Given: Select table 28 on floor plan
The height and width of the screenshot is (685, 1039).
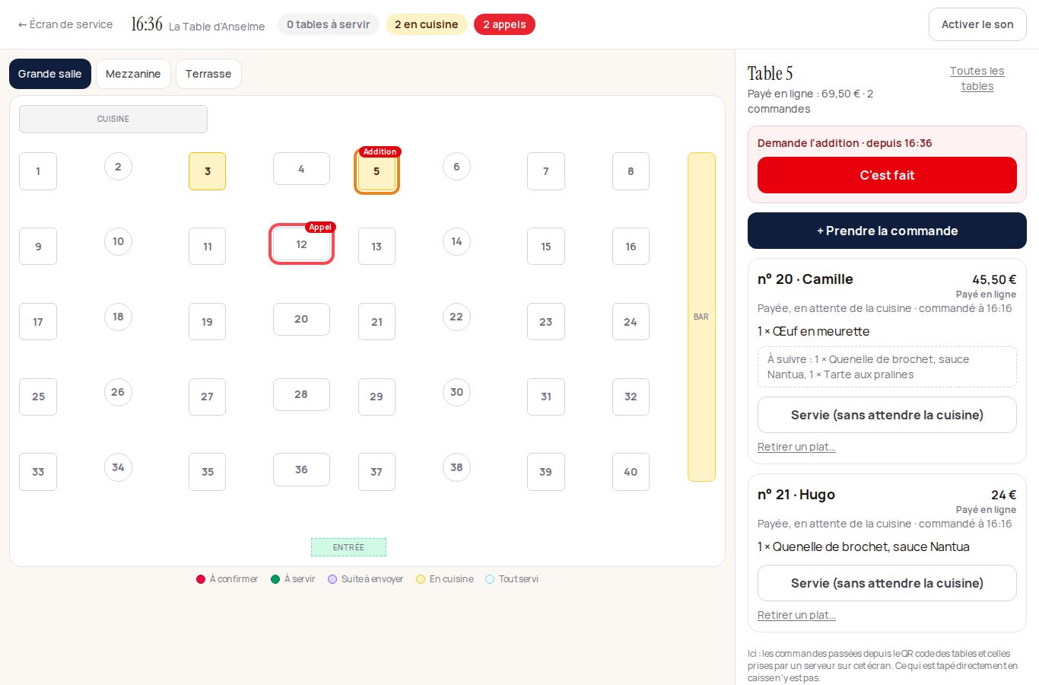Looking at the screenshot, I should pos(301,394).
